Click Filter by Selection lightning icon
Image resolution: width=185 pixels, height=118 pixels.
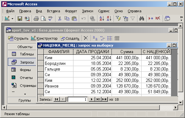118,19
